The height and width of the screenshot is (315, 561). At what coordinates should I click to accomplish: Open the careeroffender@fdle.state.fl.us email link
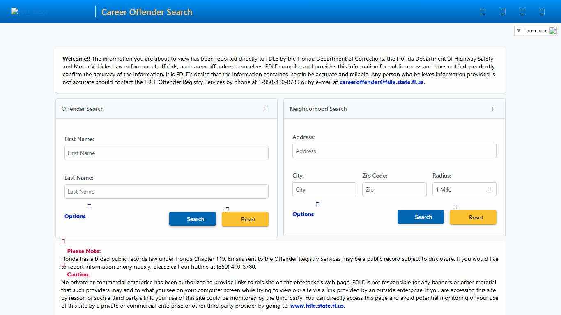tap(381, 82)
